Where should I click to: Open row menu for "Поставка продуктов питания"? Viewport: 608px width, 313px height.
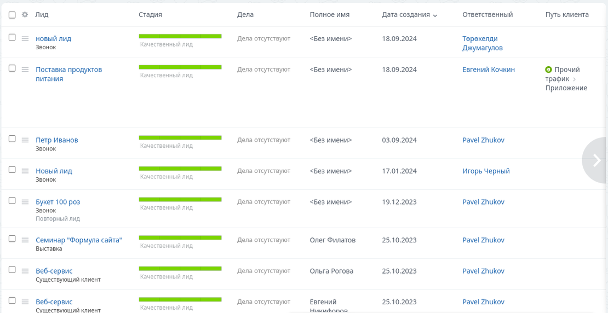coord(25,69)
